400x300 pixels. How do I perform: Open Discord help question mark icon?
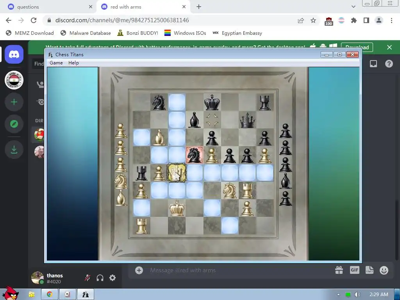point(389,64)
